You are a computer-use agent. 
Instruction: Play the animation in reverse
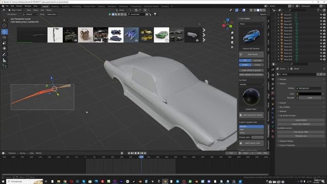tap(135, 153)
